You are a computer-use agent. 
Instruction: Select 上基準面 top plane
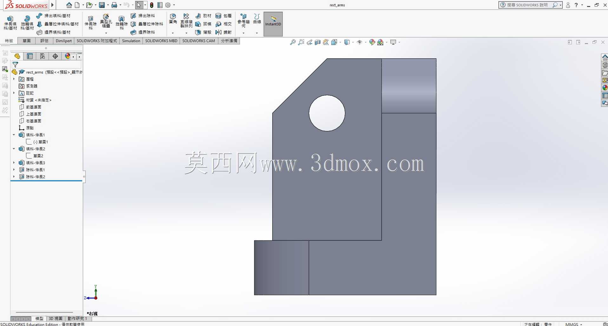[30, 114]
